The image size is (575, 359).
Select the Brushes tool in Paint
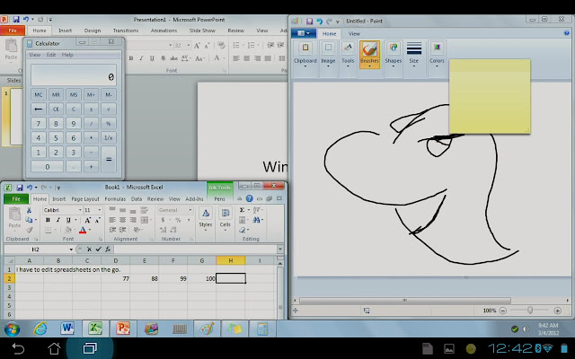pos(369,54)
